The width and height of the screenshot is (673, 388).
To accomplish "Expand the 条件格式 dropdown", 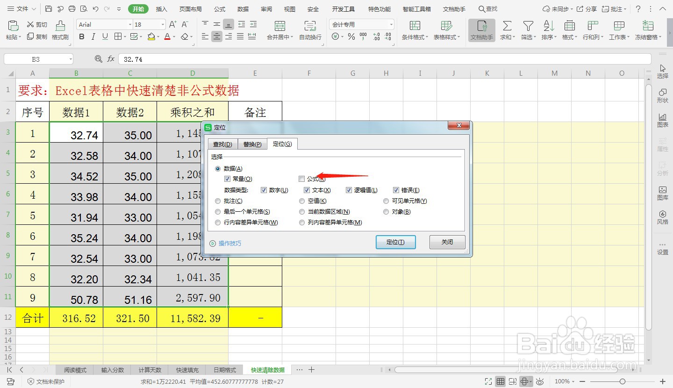I will (x=427, y=37).
